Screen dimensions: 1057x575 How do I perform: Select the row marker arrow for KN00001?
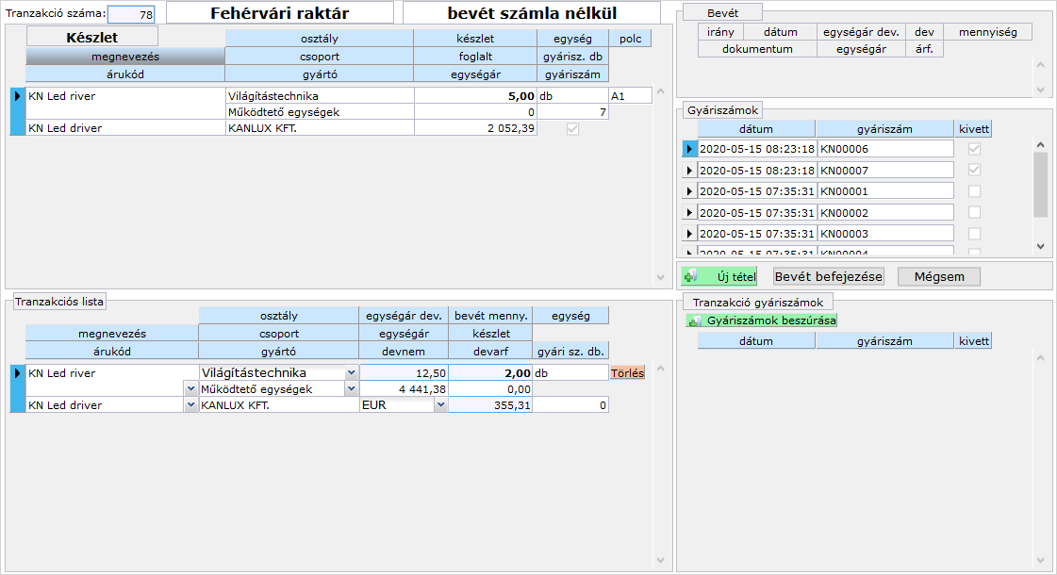[x=688, y=191]
